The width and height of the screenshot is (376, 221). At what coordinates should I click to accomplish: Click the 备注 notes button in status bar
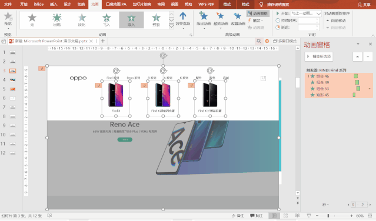(238, 216)
